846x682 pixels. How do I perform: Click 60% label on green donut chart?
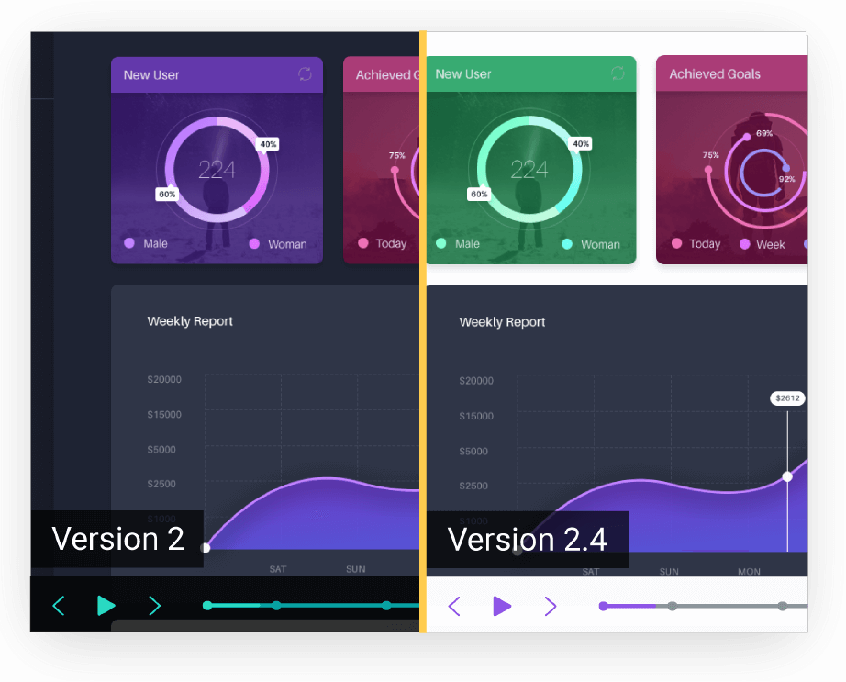click(479, 194)
